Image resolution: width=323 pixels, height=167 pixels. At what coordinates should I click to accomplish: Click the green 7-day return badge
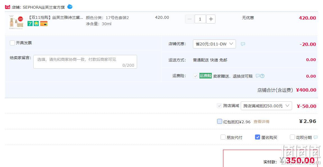point(30,24)
